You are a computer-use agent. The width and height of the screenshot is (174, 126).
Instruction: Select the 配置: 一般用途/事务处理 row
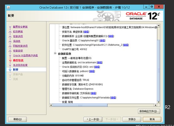click(x=77, y=58)
